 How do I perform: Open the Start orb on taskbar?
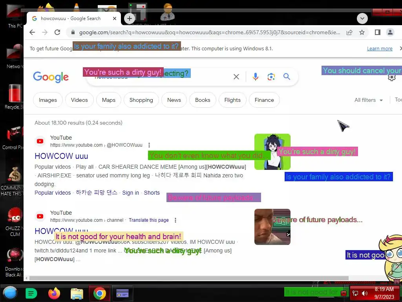point(10,293)
